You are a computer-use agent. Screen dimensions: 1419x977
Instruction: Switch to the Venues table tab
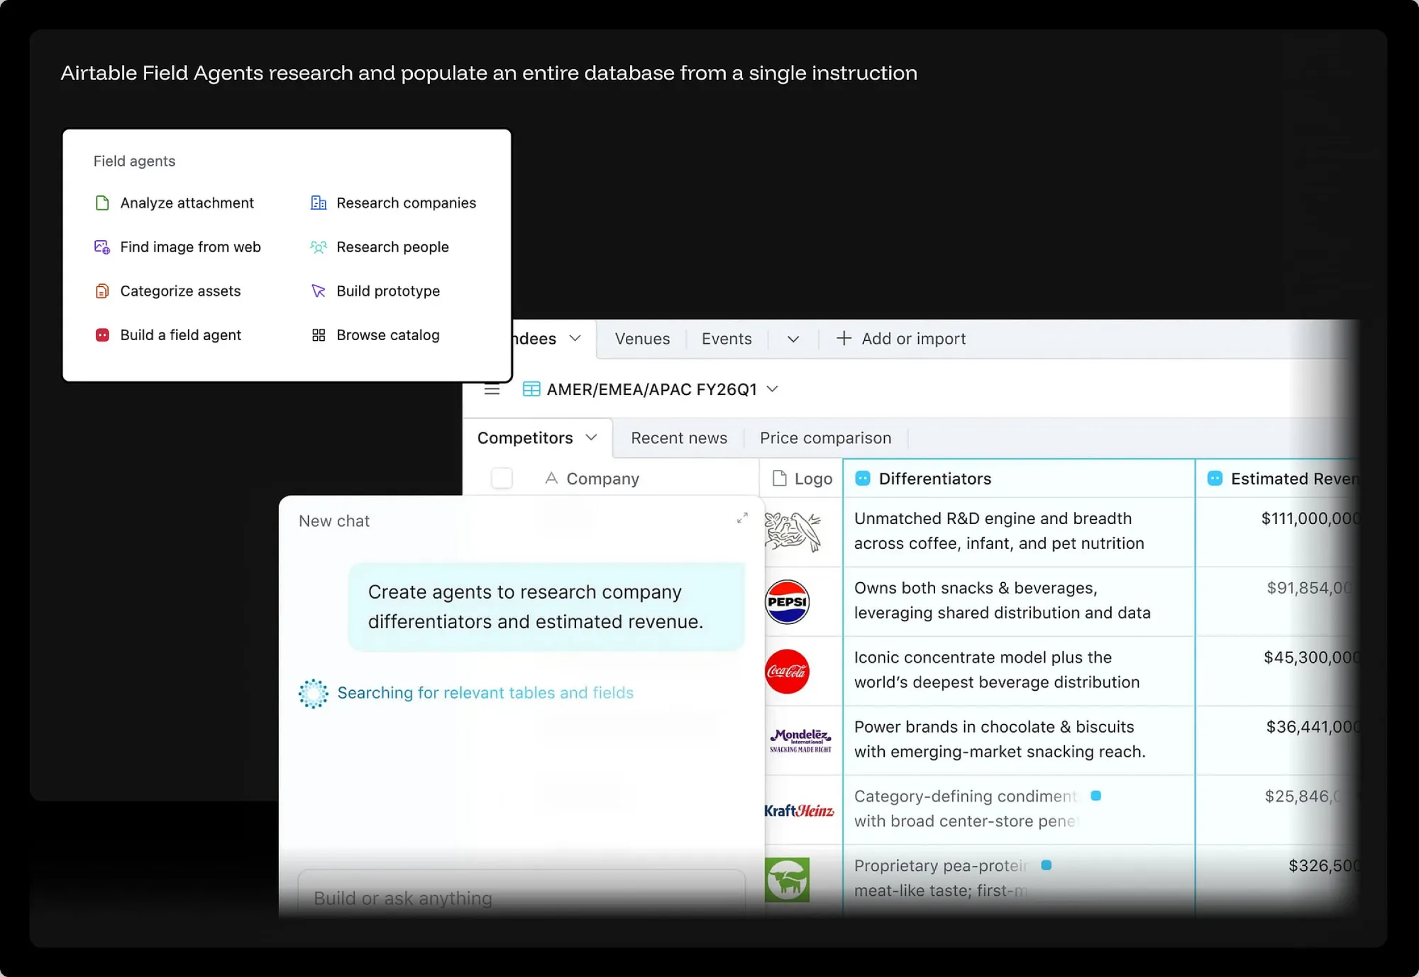tap(642, 338)
